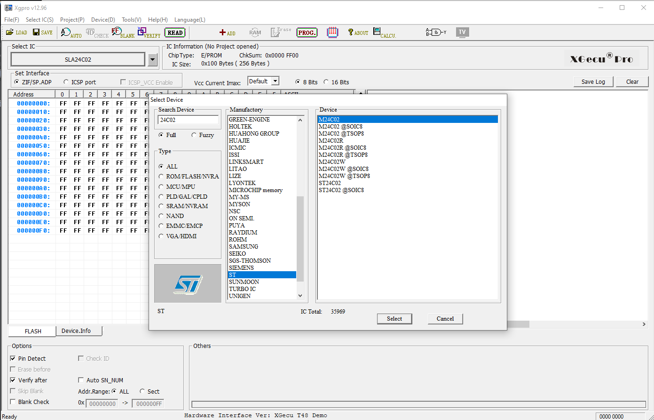Viewport: 654px width, 420px height.
Task: Click the TV toolbar icon
Action: tap(463, 32)
